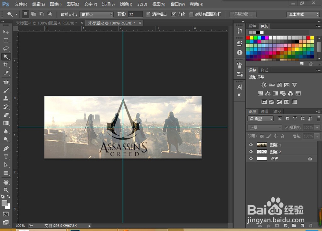Select the Magic Wand tool

pyautogui.click(x=6, y=57)
